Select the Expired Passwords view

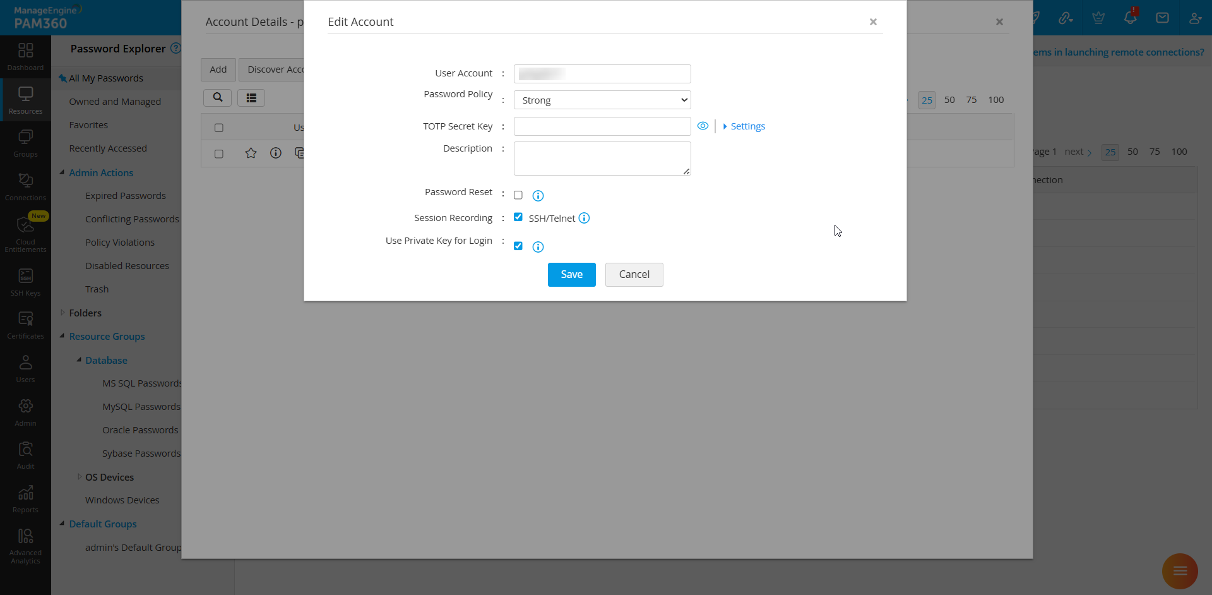click(126, 195)
